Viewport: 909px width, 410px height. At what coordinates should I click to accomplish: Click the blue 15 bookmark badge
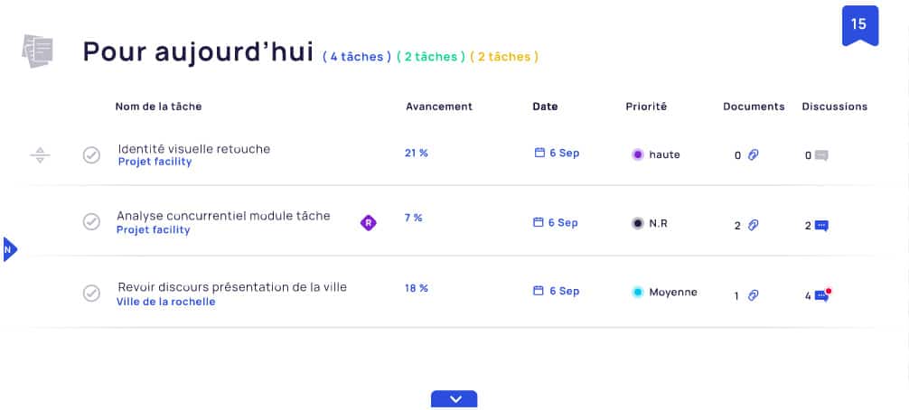(x=859, y=25)
